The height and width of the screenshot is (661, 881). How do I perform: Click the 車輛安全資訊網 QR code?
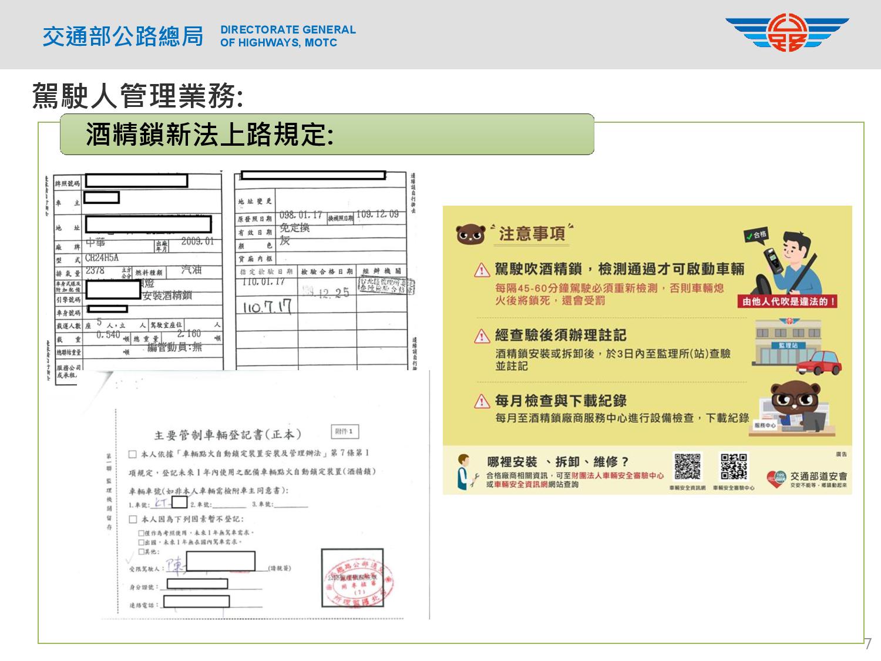[x=687, y=467]
